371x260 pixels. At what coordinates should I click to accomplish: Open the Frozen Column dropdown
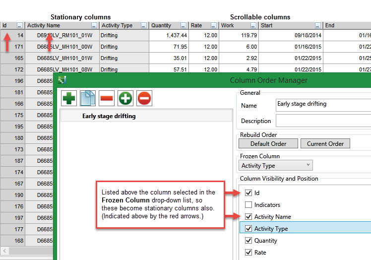click(x=275, y=166)
